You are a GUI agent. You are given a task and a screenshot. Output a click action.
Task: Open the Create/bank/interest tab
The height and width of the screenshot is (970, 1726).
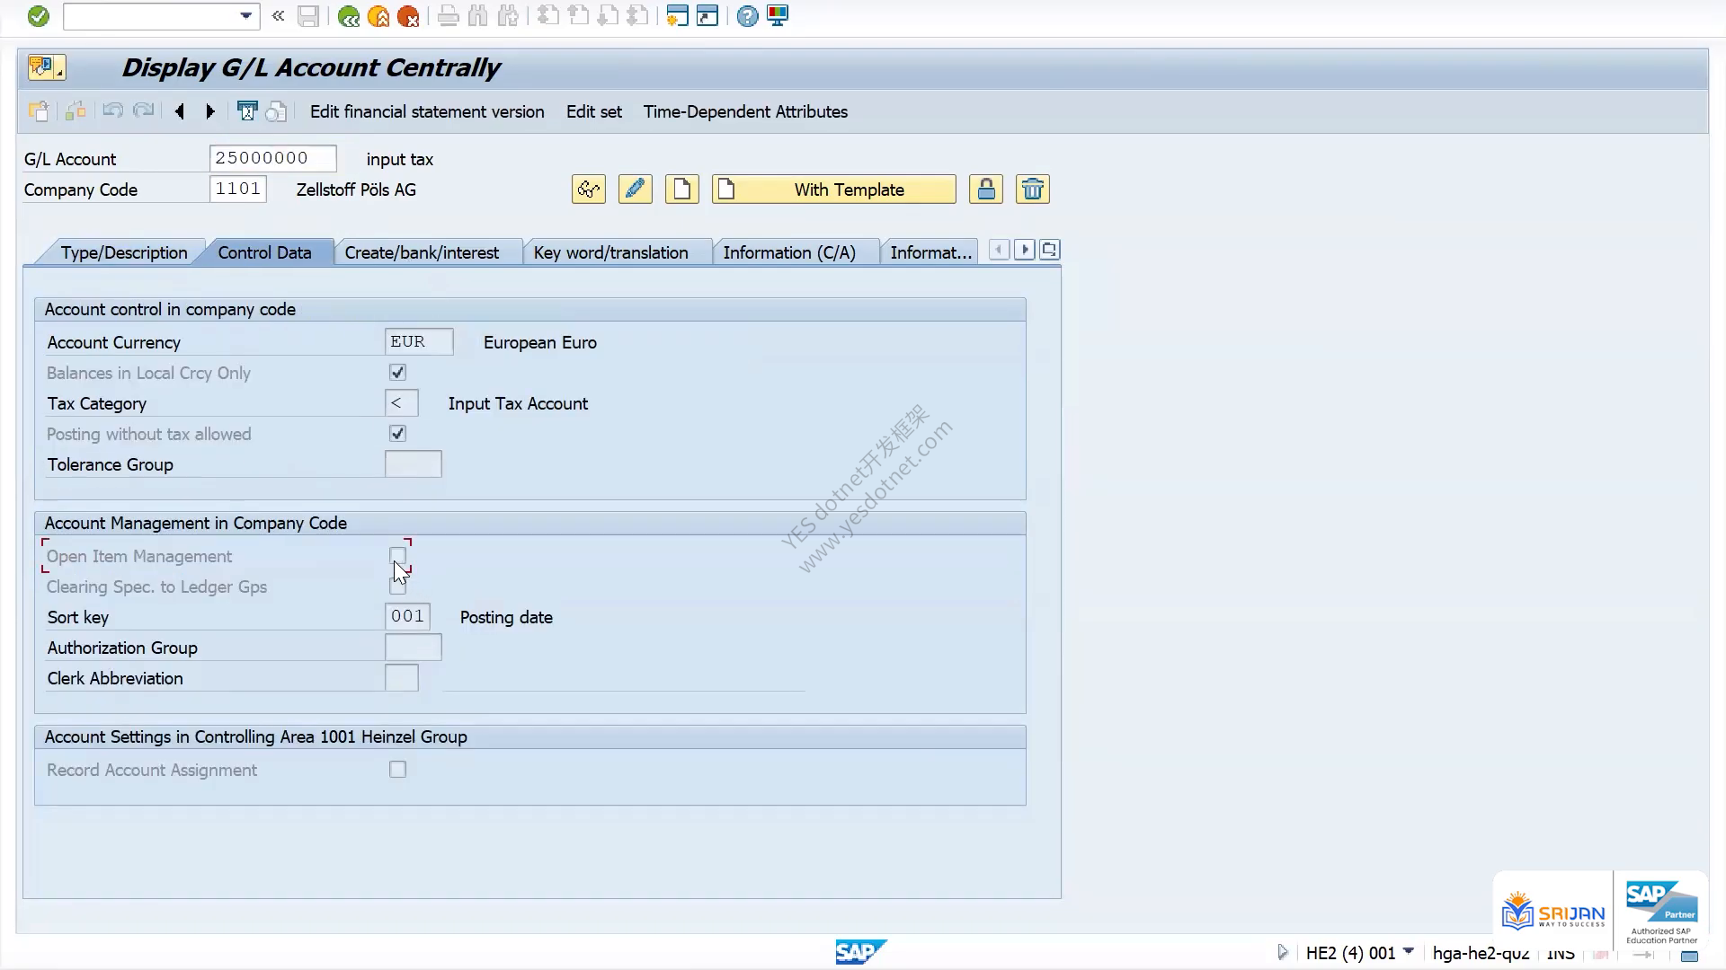(x=422, y=252)
